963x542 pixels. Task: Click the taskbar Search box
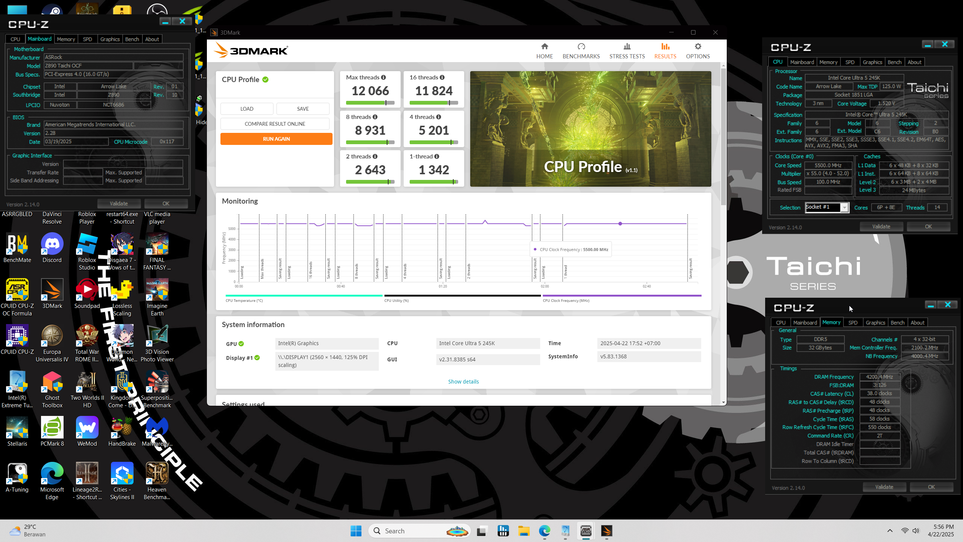[x=419, y=531]
